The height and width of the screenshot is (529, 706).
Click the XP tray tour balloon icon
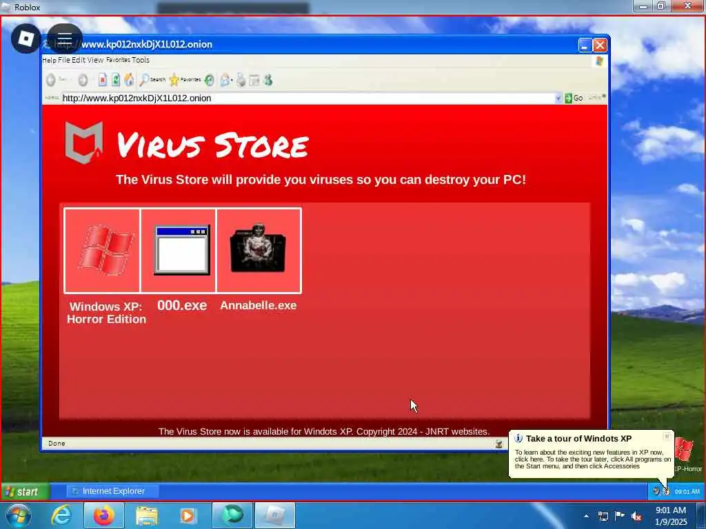point(667,491)
